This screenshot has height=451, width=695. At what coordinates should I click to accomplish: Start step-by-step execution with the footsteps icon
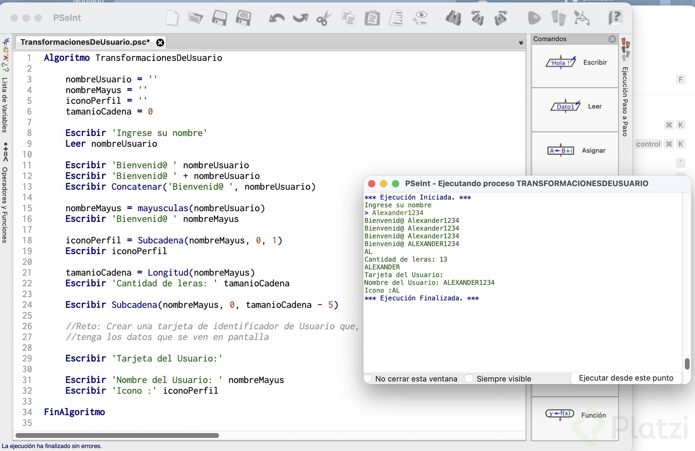(558, 18)
